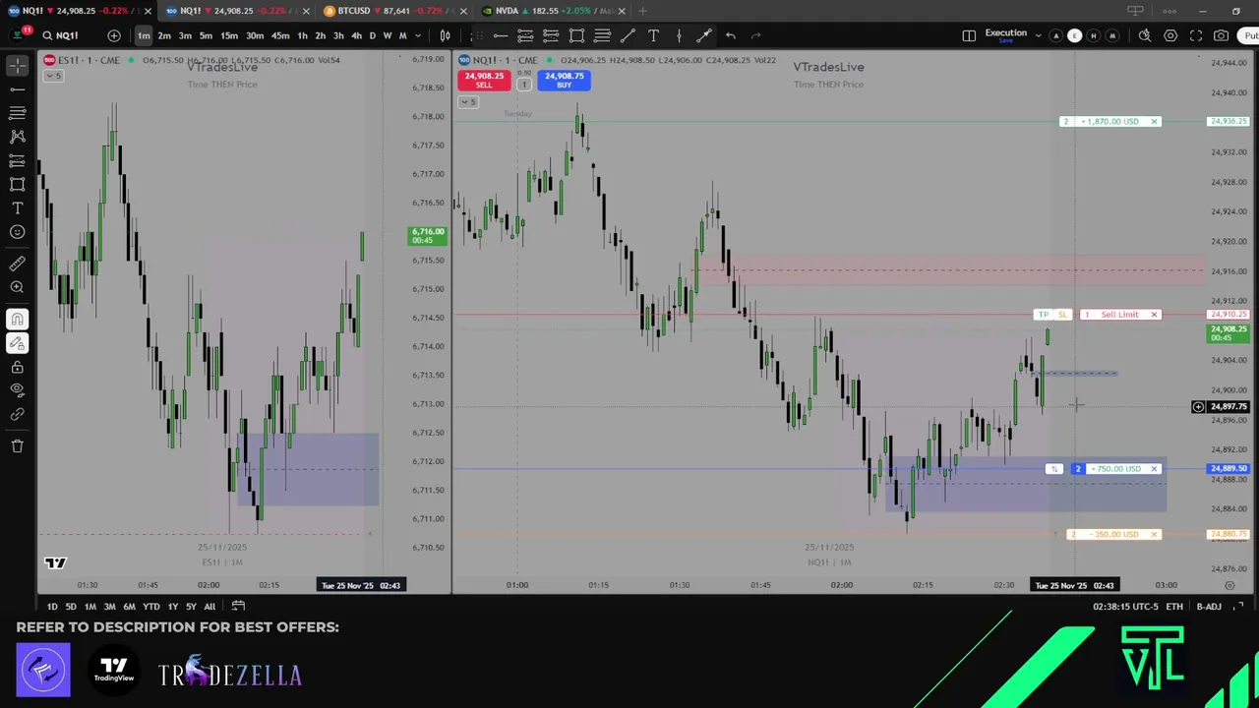Take a chart snapshot with camera icon

pos(1221,35)
